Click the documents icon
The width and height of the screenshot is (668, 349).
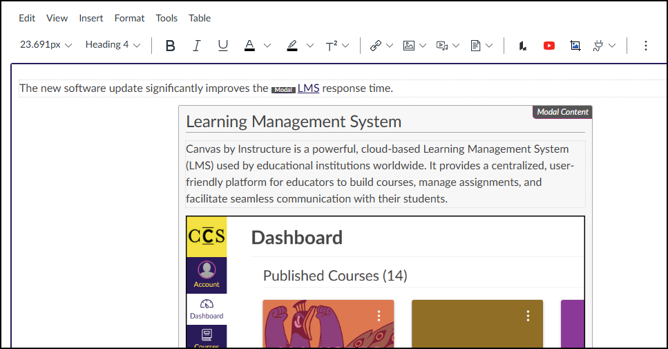point(475,46)
